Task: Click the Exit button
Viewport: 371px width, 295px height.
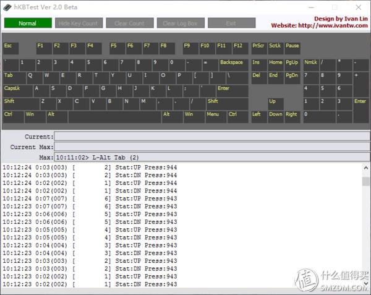Action: (x=231, y=23)
